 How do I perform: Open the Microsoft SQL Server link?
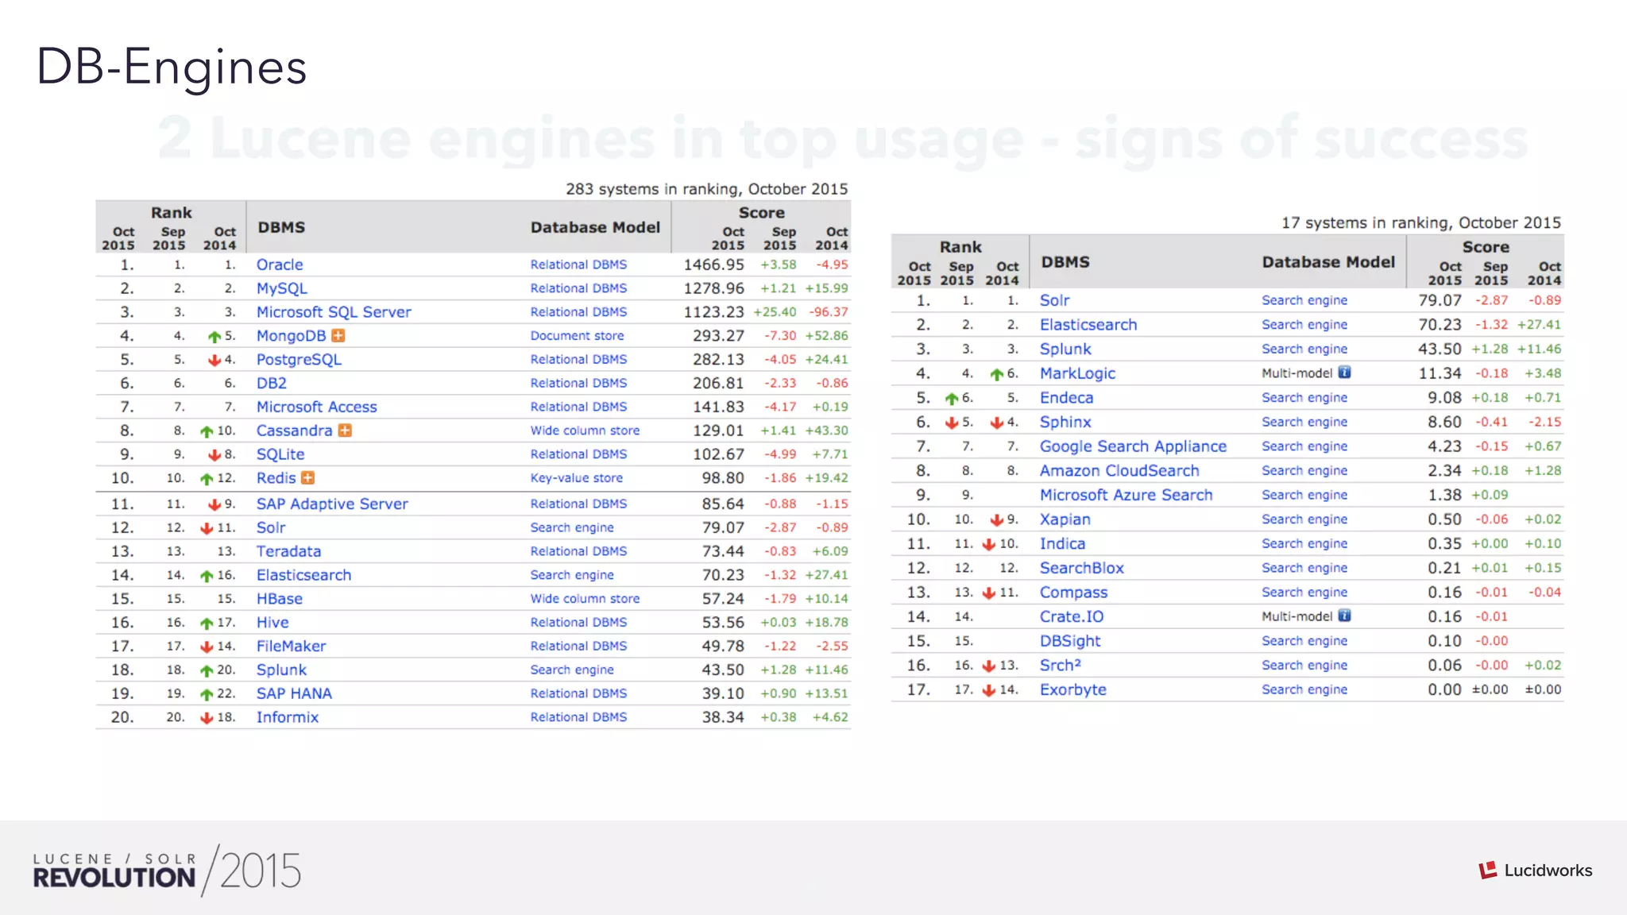tap(334, 312)
